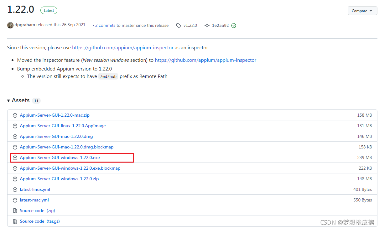Download the latest-mac.yml file

tap(34, 200)
